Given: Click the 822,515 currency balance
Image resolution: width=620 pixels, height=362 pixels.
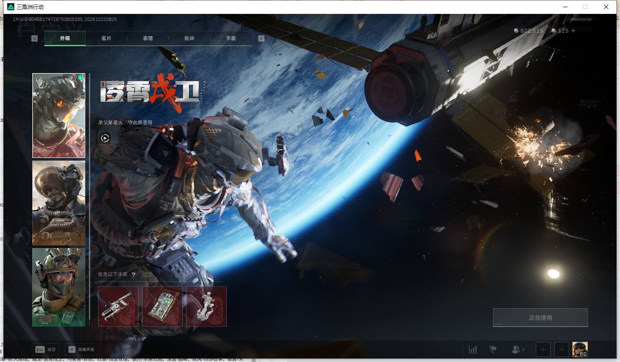Looking at the screenshot, I should pos(528,31).
